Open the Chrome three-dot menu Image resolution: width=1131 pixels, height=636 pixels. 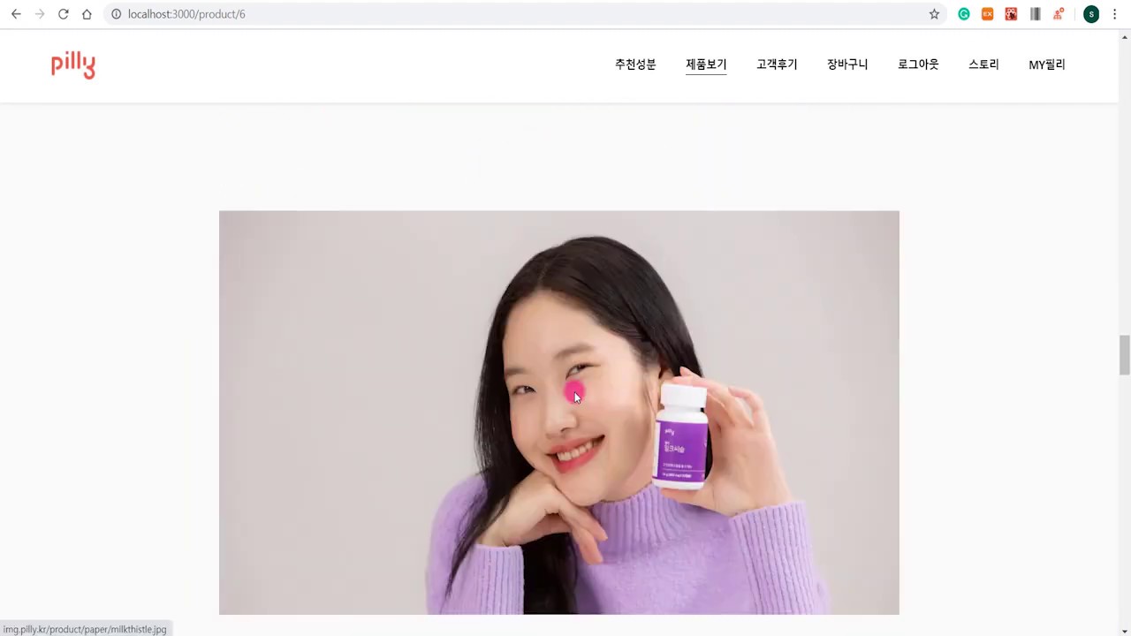coord(1114,14)
